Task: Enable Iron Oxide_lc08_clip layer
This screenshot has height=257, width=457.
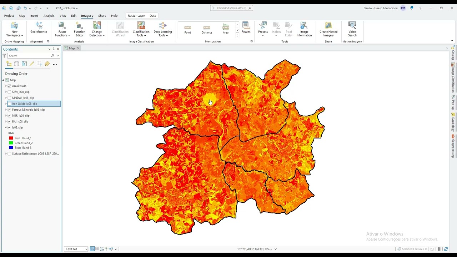Action: click(x=9, y=104)
